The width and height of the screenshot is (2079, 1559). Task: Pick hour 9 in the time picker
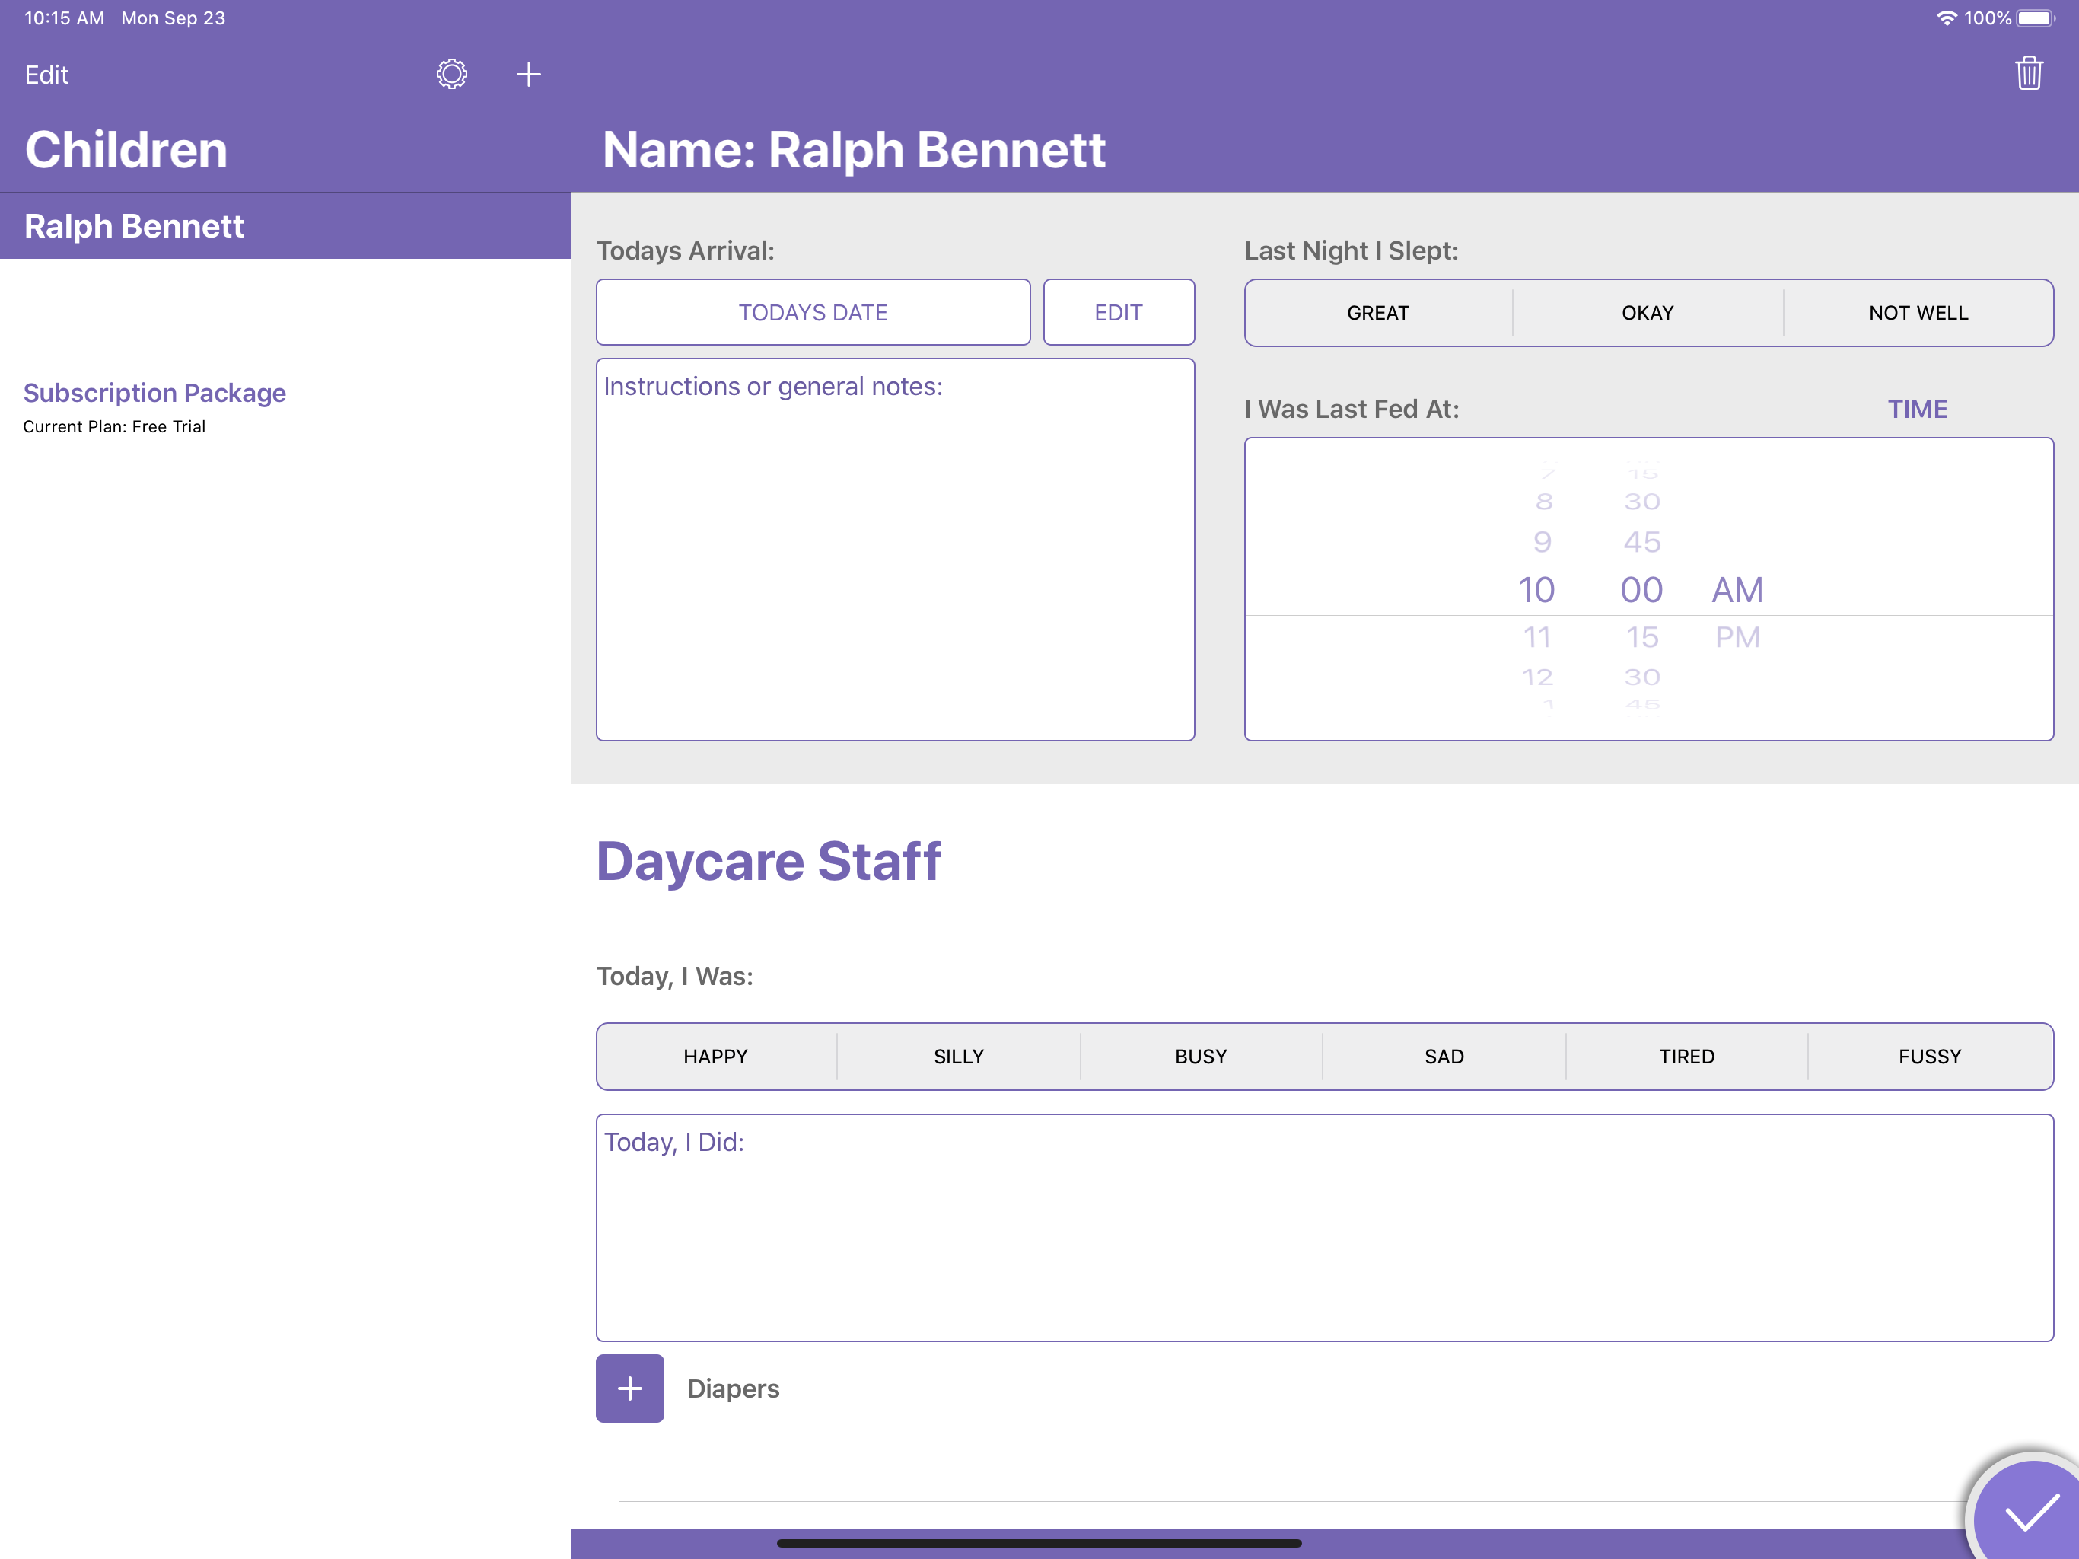[x=1542, y=541]
